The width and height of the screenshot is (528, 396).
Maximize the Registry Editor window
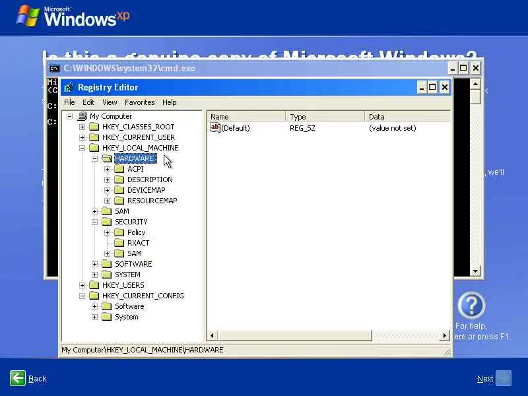(x=432, y=88)
